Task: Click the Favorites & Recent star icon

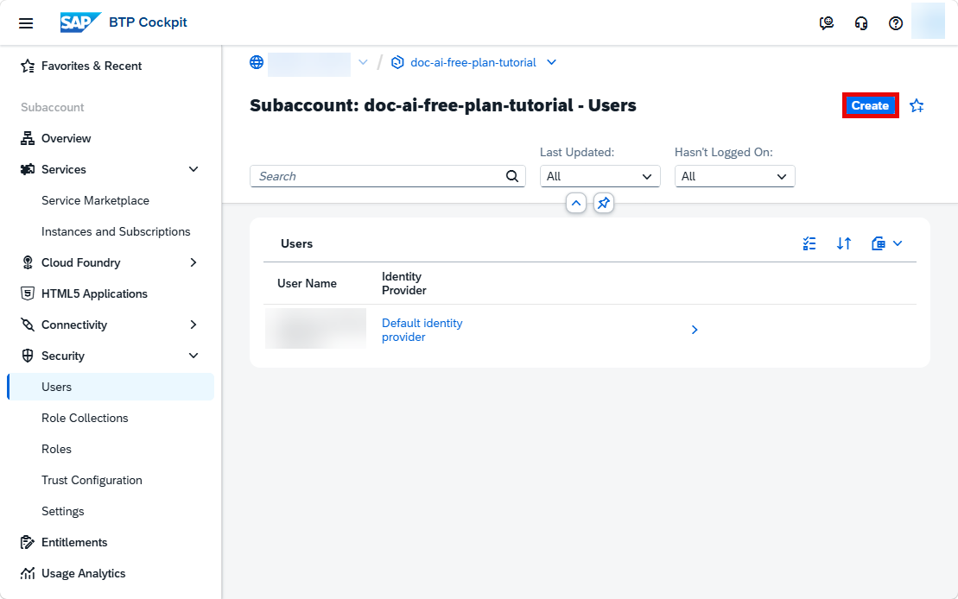Action: coord(28,66)
